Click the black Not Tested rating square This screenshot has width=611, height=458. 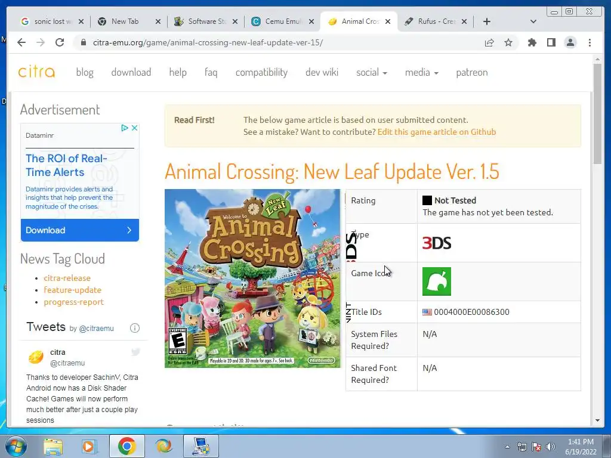click(427, 200)
